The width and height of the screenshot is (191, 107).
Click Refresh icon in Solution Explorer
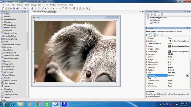[155, 15]
